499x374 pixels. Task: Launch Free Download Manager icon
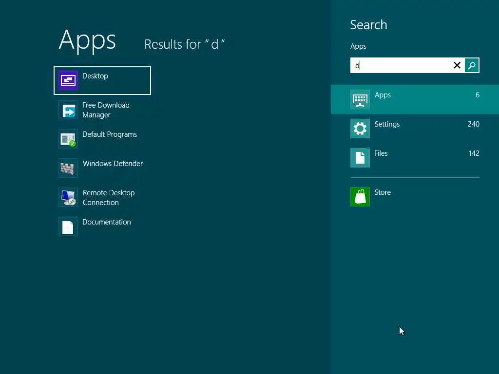tap(68, 110)
